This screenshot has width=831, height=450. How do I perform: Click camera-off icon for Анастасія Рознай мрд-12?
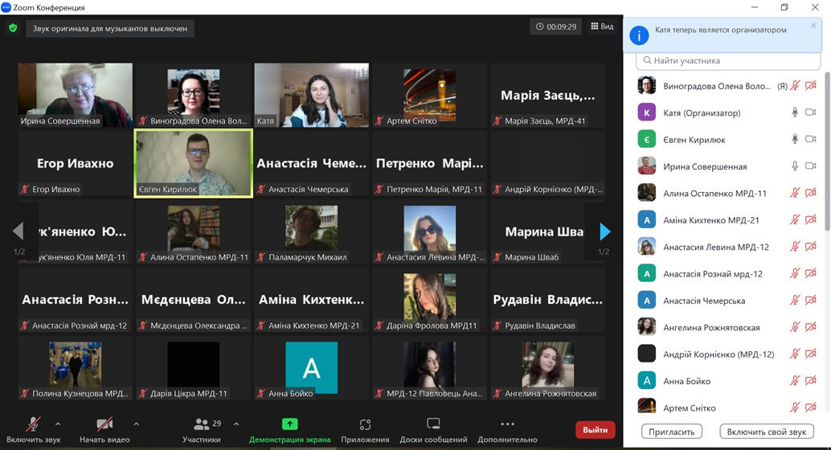tap(810, 273)
